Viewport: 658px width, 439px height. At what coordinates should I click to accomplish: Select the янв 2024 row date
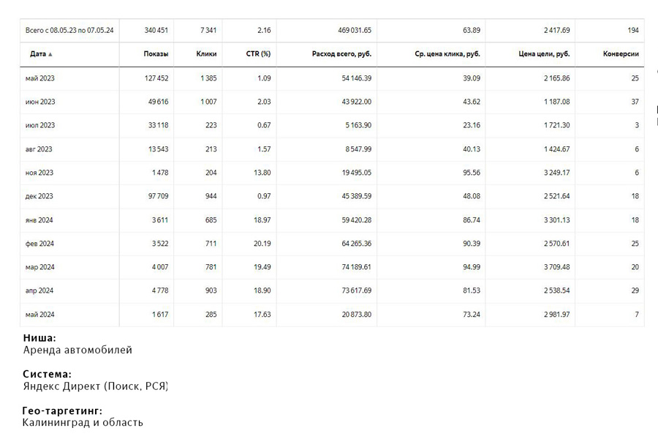coord(39,220)
